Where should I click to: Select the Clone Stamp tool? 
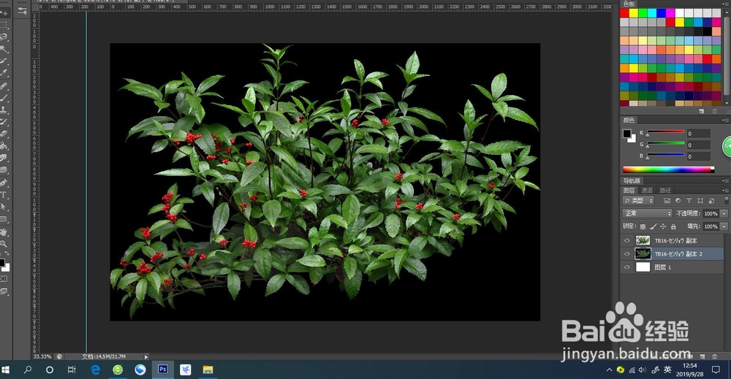4,110
